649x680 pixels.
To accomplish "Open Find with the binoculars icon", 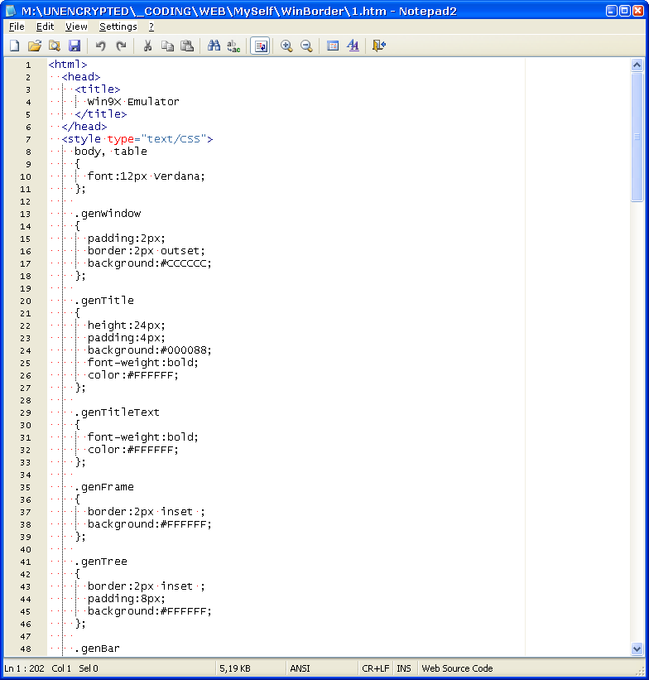I will pos(214,46).
